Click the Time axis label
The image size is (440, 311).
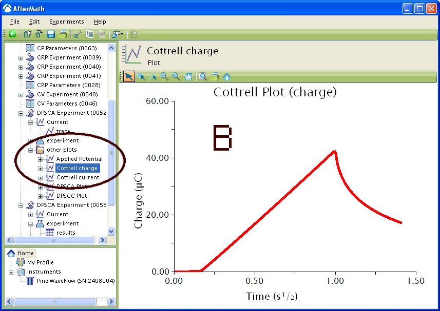(272, 296)
